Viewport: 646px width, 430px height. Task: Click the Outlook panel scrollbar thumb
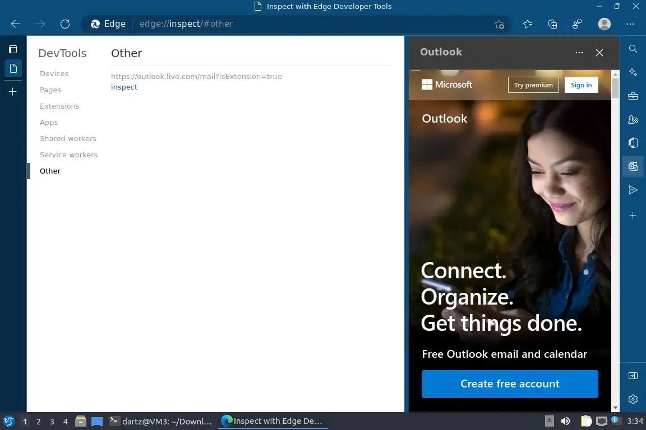616,88
